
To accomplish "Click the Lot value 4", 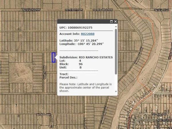I will (80, 61).
